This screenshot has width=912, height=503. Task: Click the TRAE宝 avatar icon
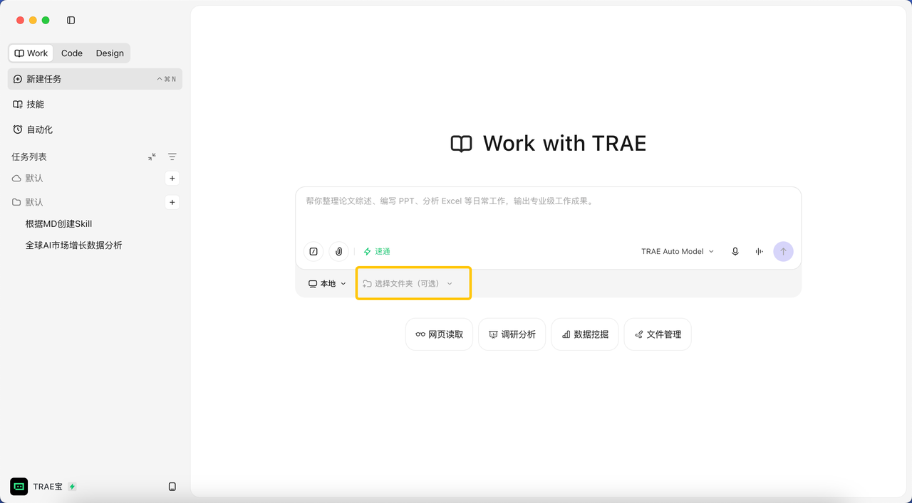click(x=19, y=487)
